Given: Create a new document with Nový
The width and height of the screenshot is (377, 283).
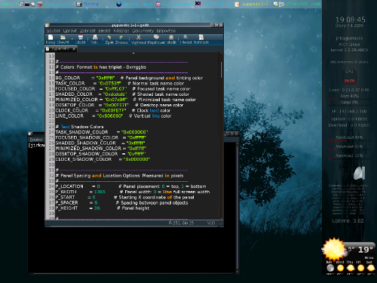Looking at the screenshot, I should pyautogui.click(x=51, y=39).
